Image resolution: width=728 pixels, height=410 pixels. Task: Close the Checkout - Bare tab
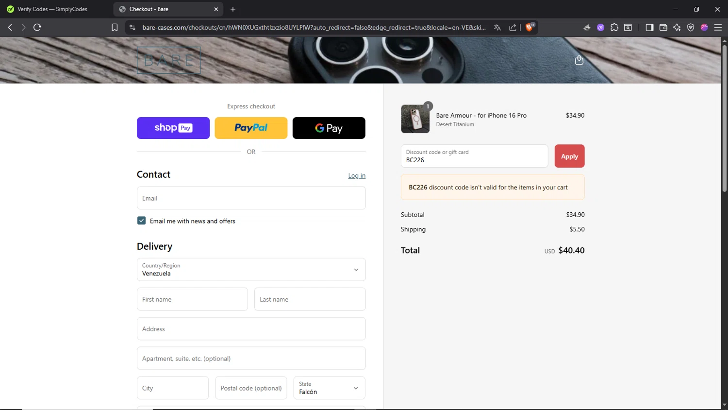click(216, 9)
